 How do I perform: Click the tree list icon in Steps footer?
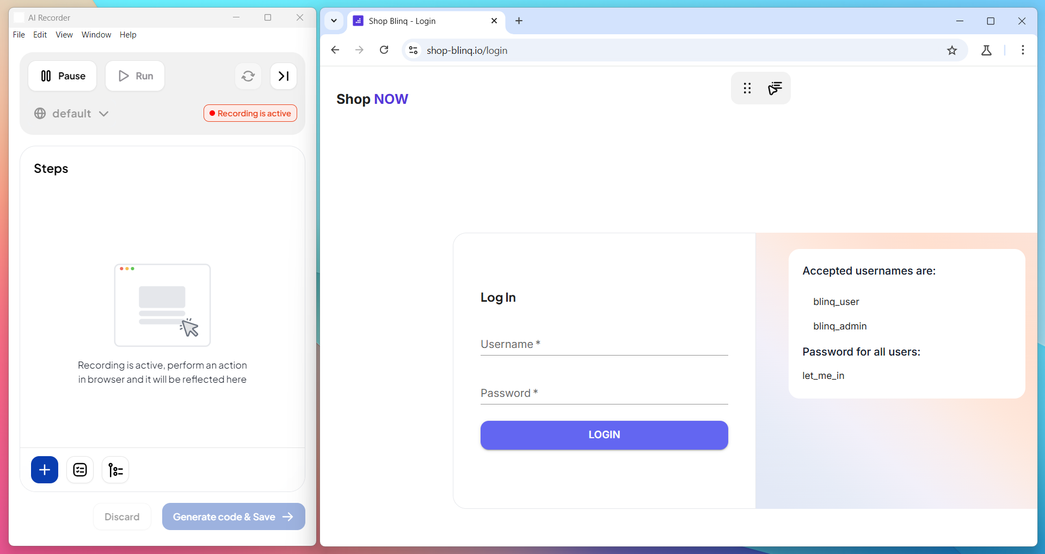pos(115,470)
